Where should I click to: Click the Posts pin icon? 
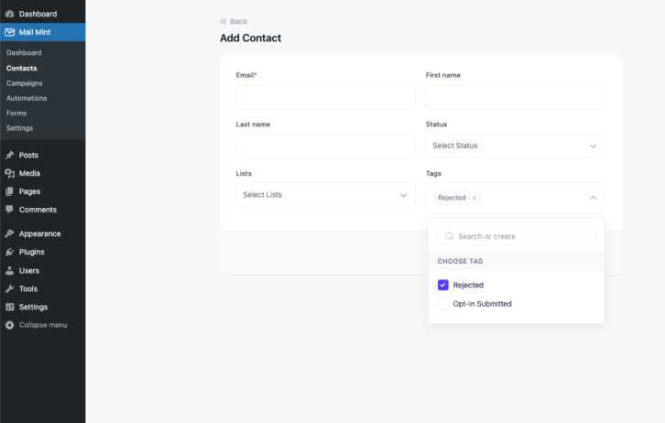click(x=9, y=155)
